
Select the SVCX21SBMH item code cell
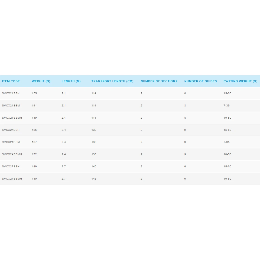click(x=12, y=118)
